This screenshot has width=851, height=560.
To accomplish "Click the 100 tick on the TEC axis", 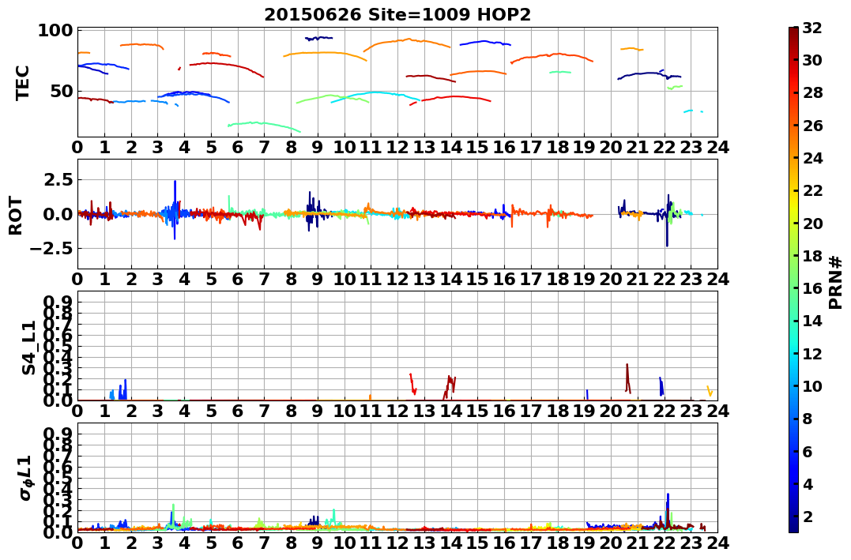I will [55, 30].
